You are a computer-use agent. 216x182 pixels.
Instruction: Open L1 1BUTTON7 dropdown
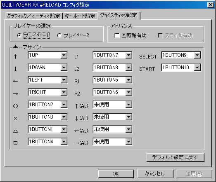click(x=113, y=55)
